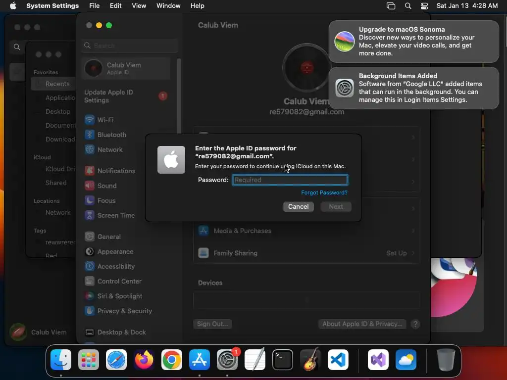The width and height of the screenshot is (507, 380).
Task: Open Accessibility settings
Action: pyautogui.click(x=126, y=266)
